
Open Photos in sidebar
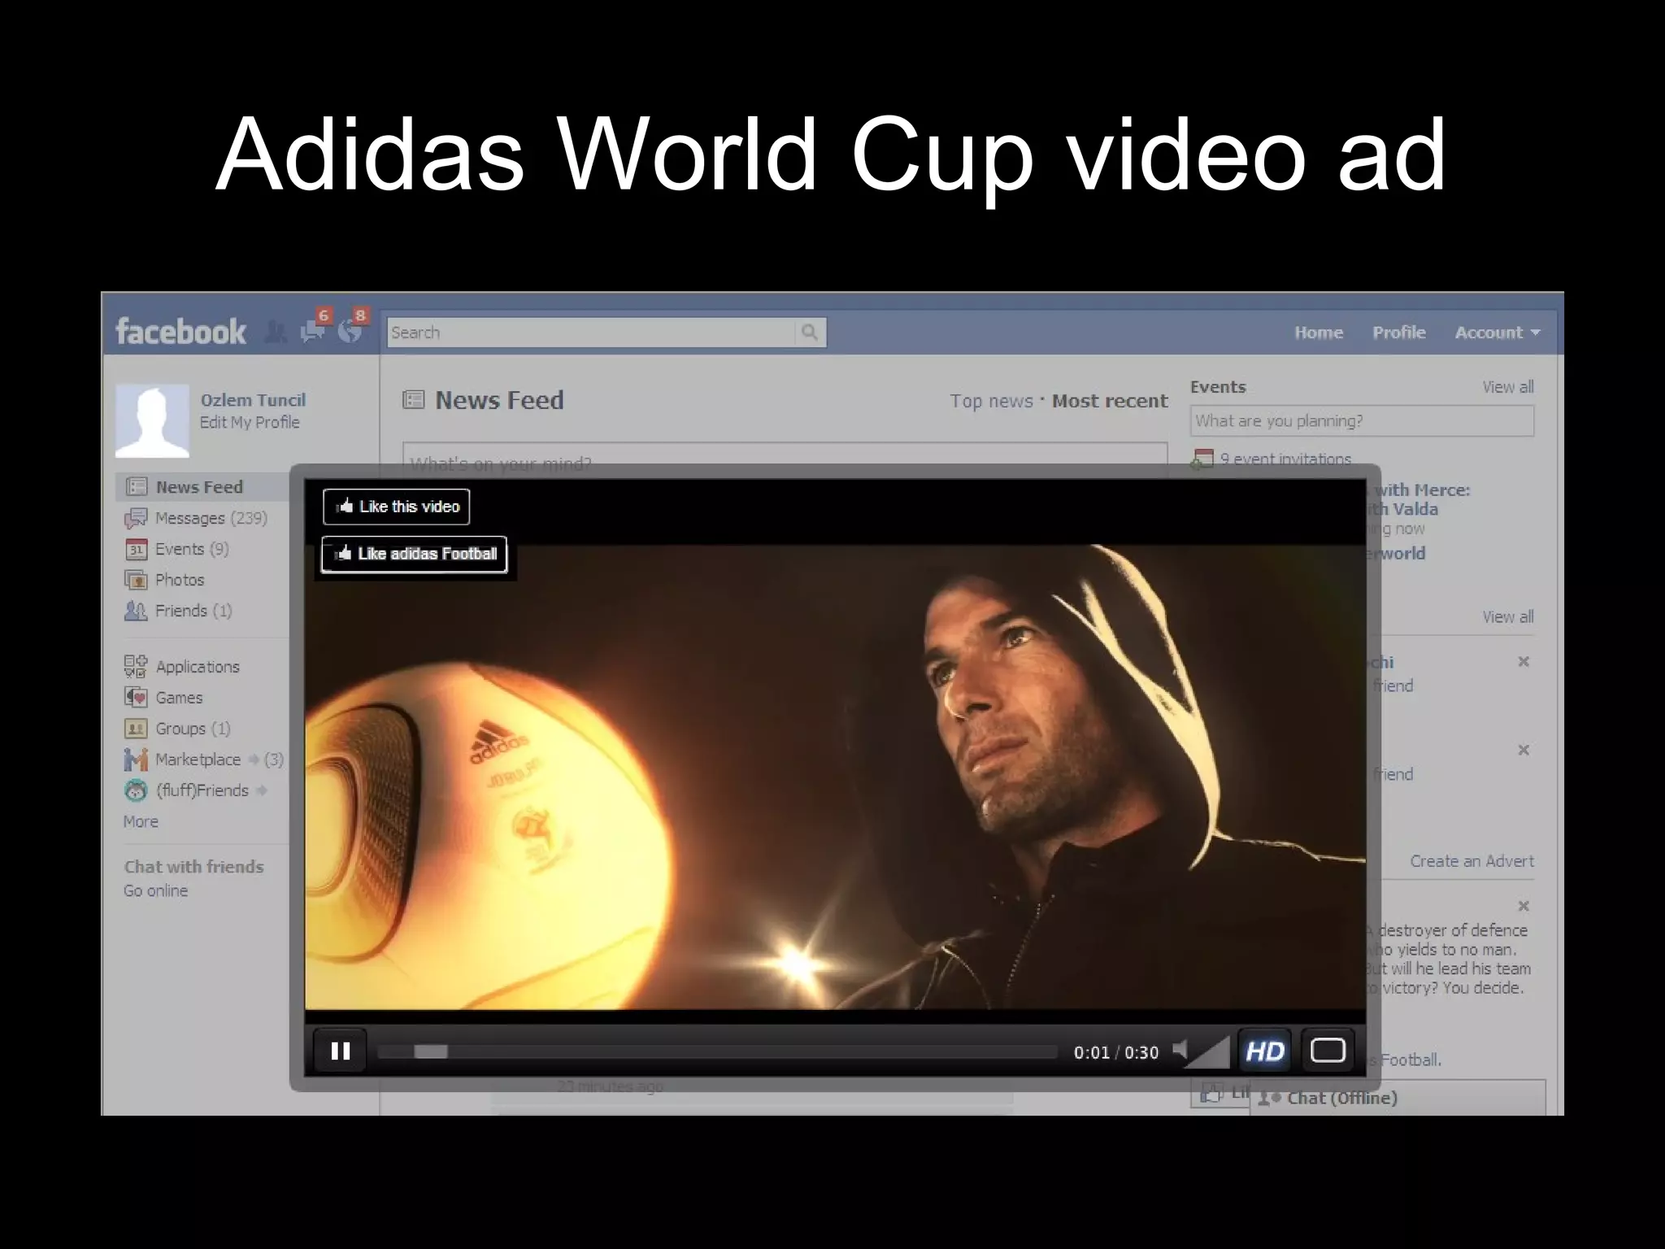pos(180,580)
